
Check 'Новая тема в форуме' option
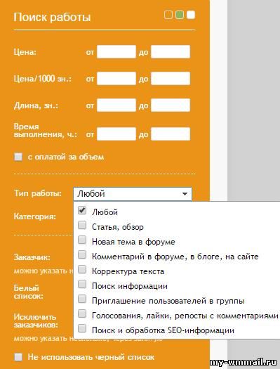coord(82,240)
